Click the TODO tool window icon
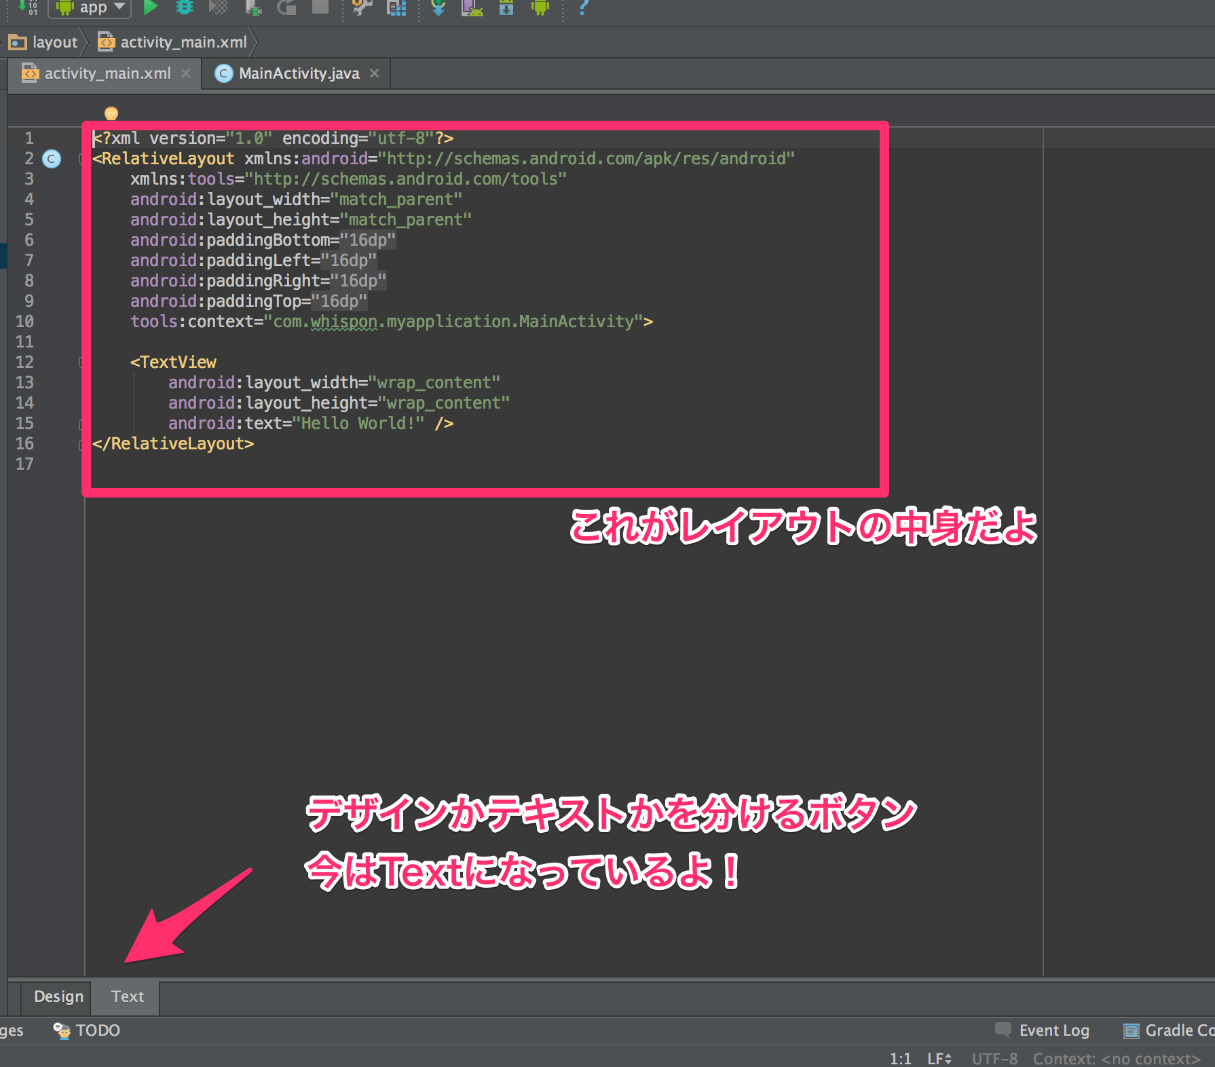This screenshot has height=1067, width=1215. pyautogui.click(x=62, y=1030)
